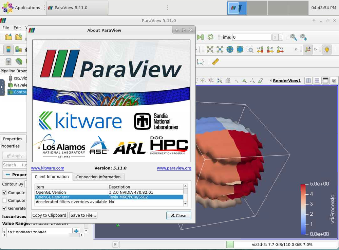Viewport: 339px width, 250px height.
Task: Switch to Connection Information tab
Action: pyautogui.click(x=98, y=177)
